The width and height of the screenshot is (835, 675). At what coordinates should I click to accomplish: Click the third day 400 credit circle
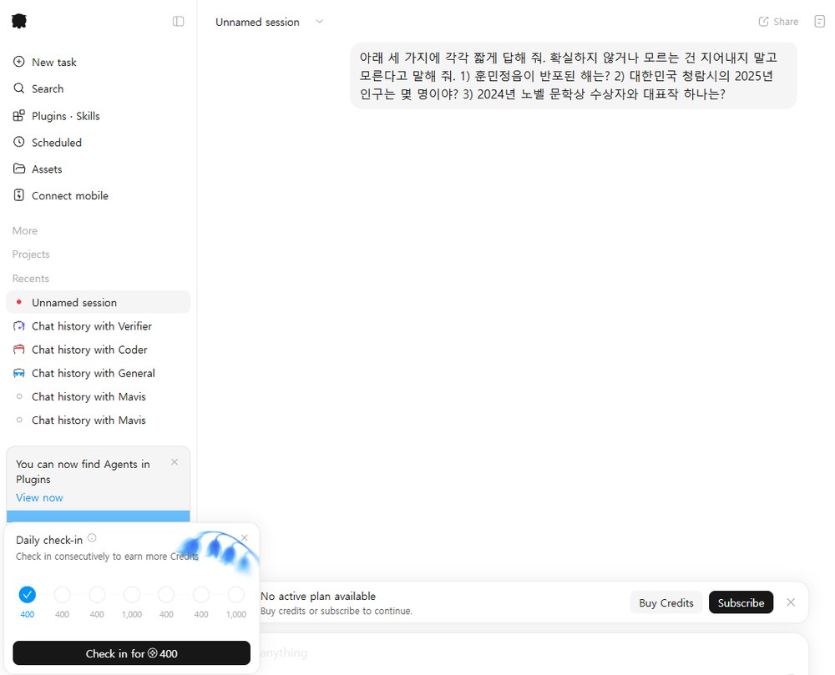tap(97, 594)
